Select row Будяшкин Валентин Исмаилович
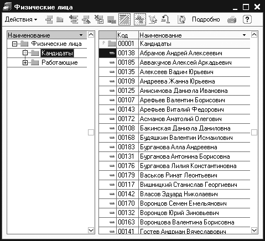Viewport: 265px width, 241px height. point(174,138)
